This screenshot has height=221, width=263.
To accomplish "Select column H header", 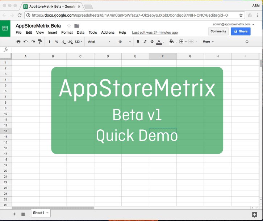I will [x=218, y=57].
